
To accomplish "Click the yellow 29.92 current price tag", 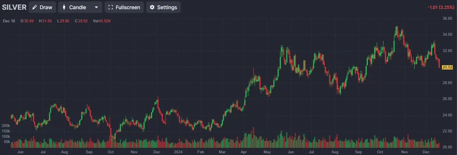I will coord(447,67).
